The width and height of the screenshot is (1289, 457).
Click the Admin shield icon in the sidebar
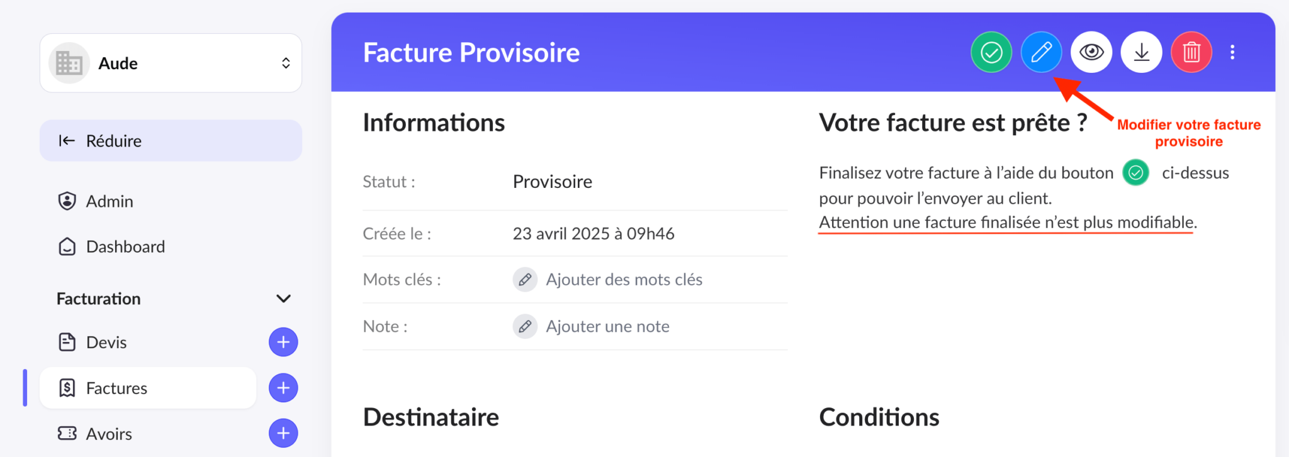tap(67, 201)
